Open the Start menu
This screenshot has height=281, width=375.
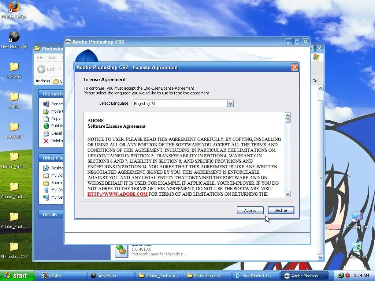click(x=17, y=276)
